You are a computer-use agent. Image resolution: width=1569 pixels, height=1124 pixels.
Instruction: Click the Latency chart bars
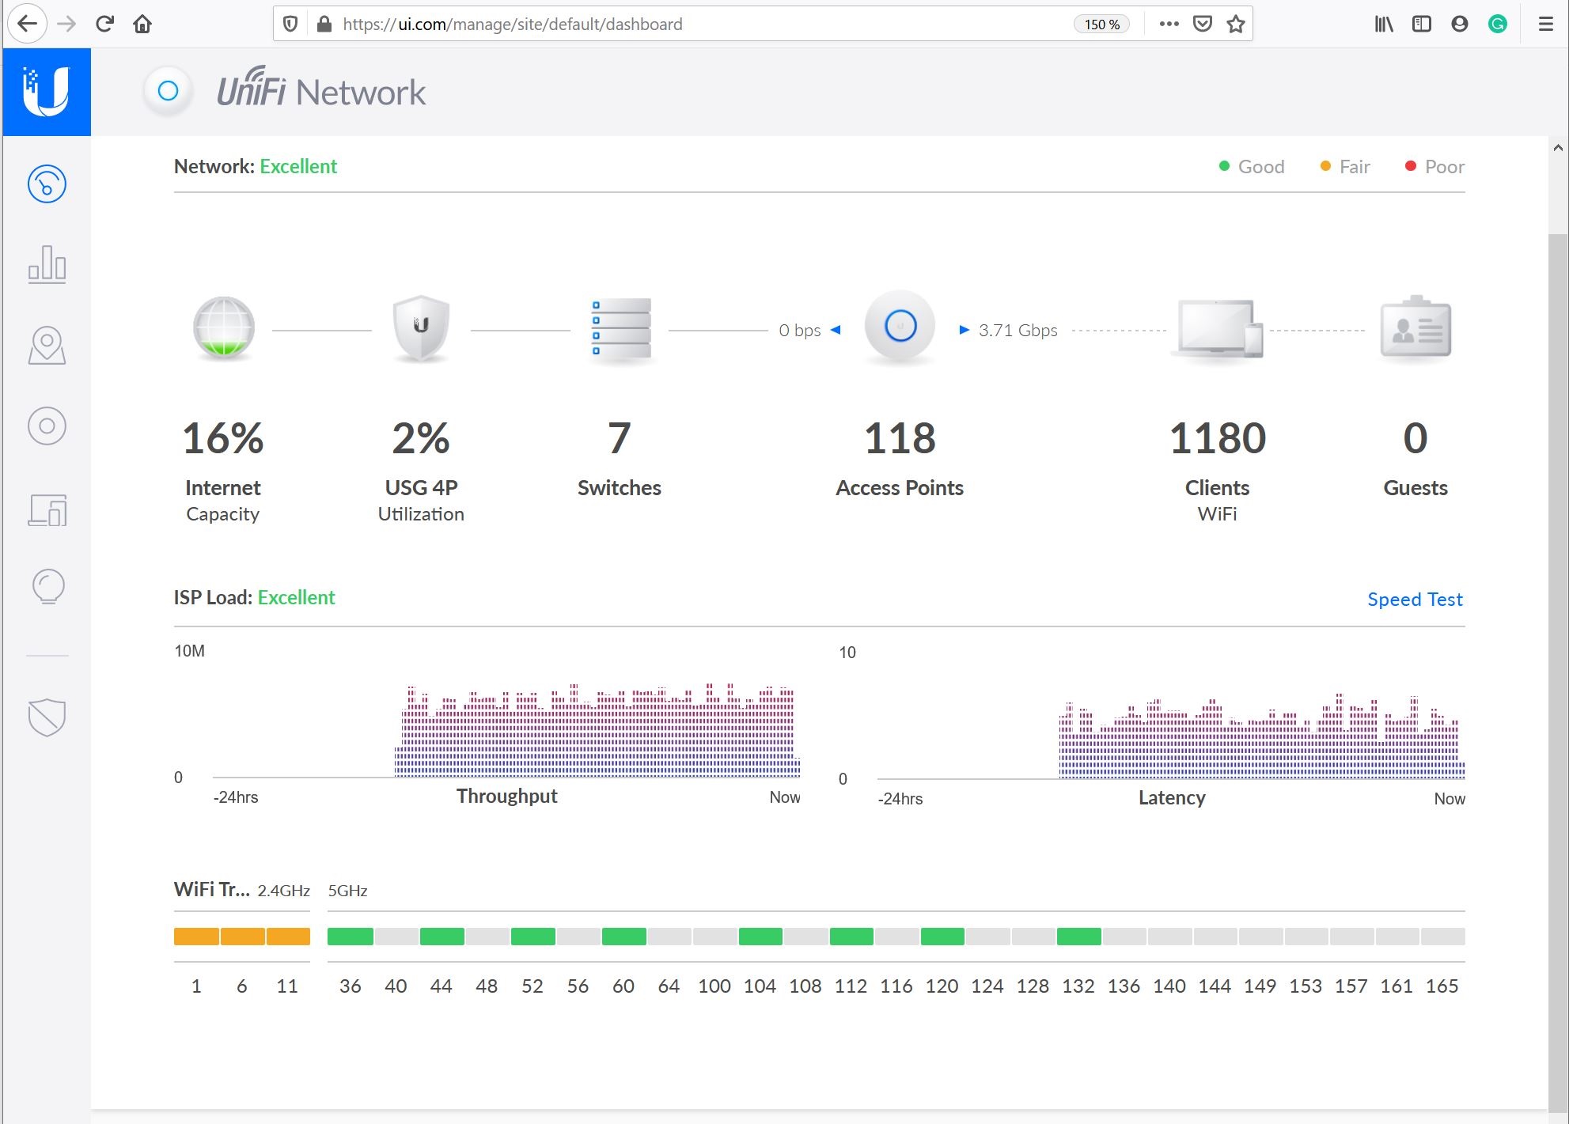pos(1262,736)
